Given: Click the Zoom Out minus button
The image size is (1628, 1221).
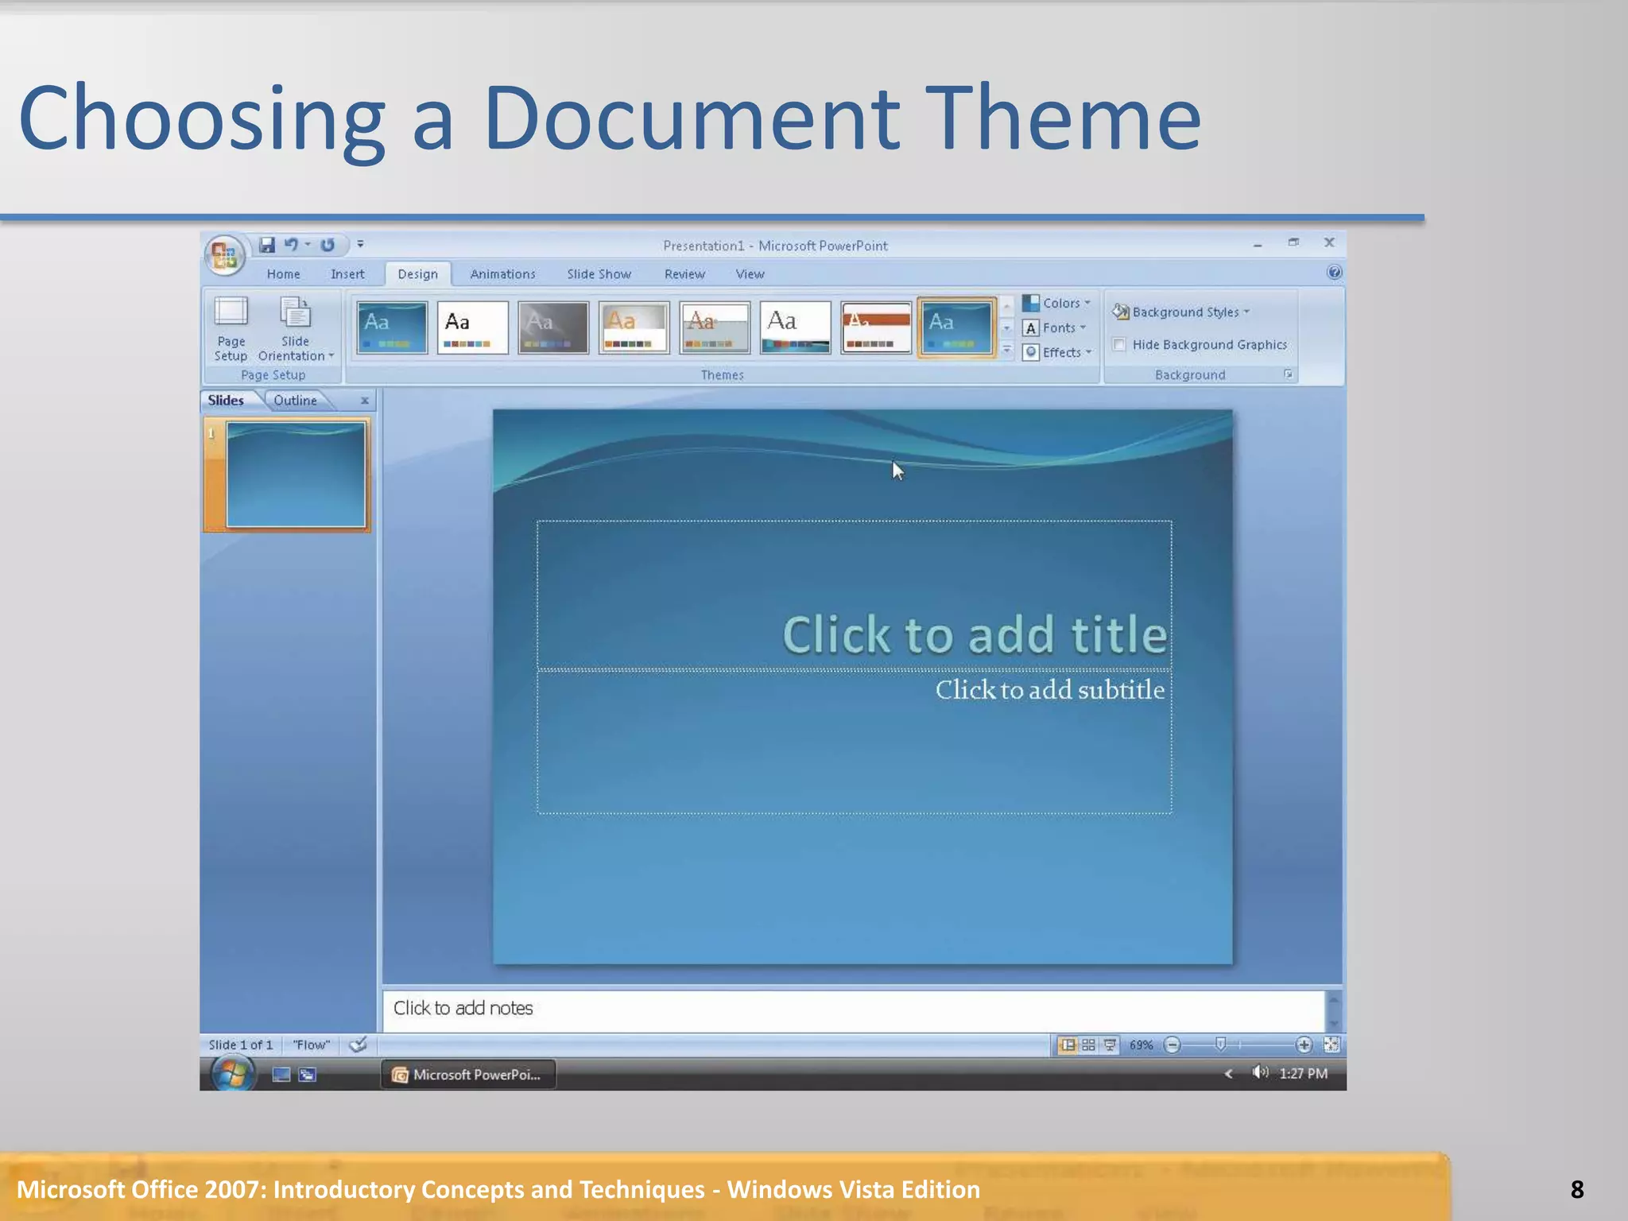Looking at the screenshot, I should 1173,1045.
